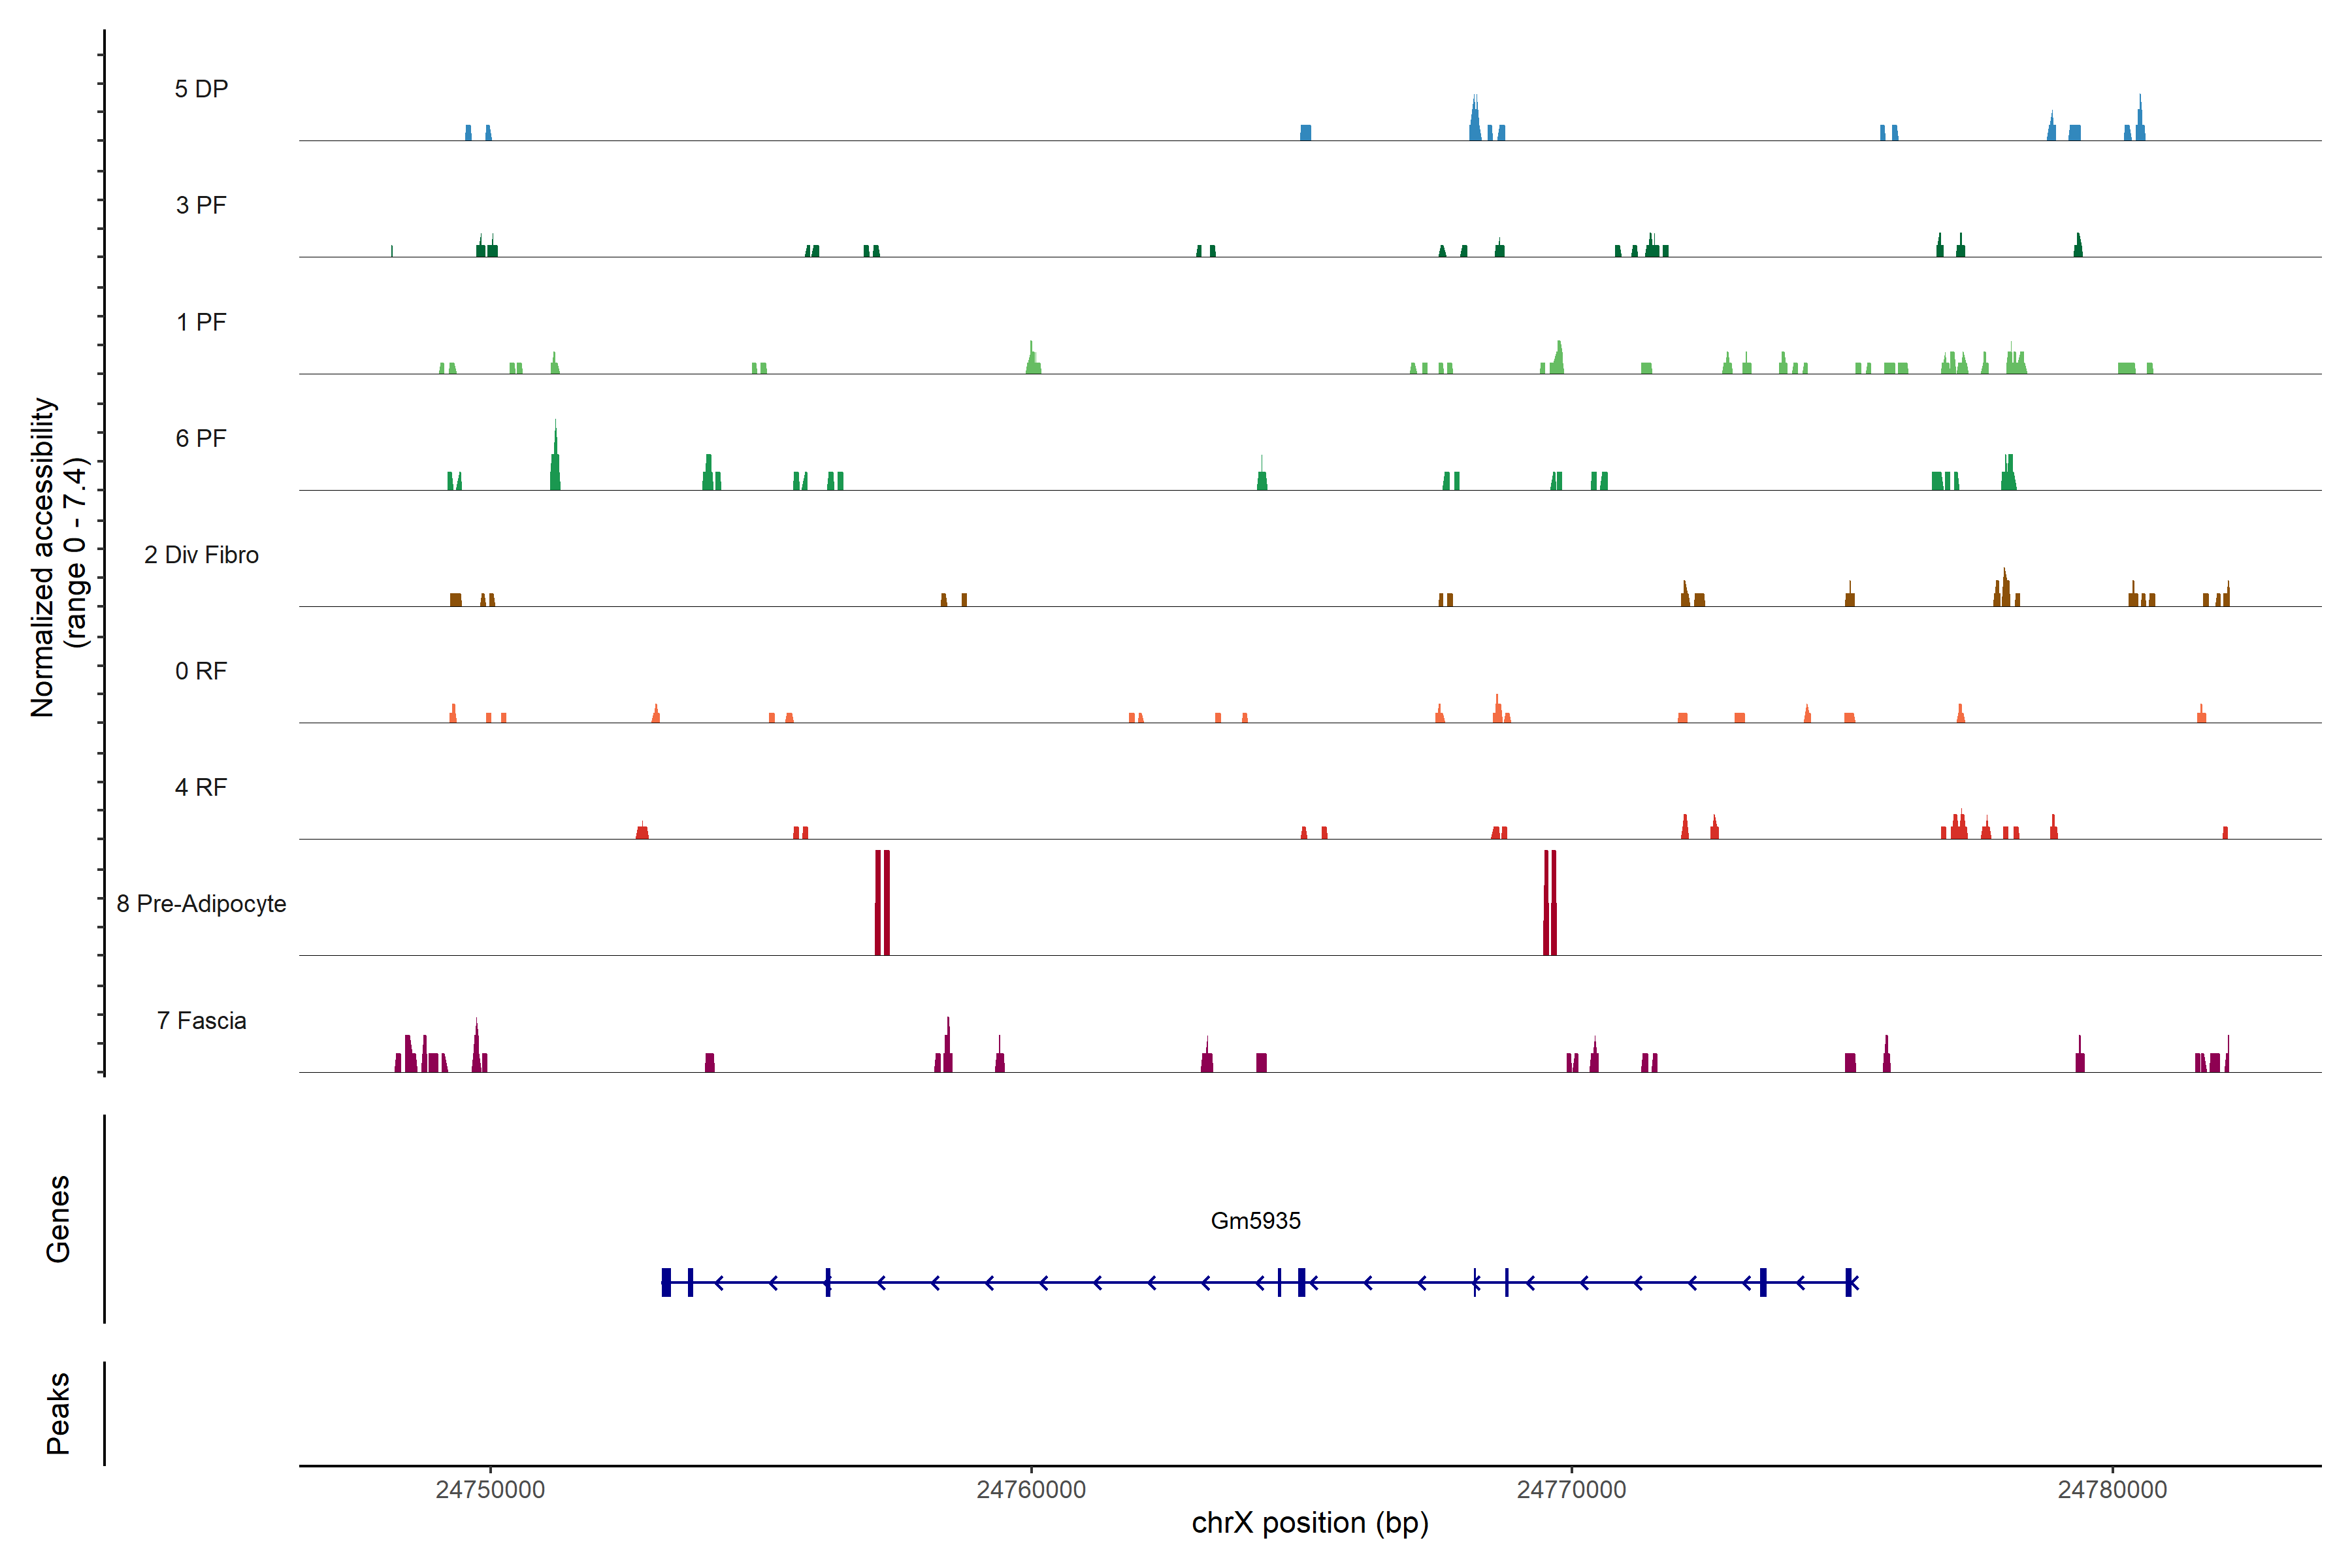2352x1568 pixels.
Task: Click the 24780000 axis tick label
Action: click(x=2112, y=1489)
